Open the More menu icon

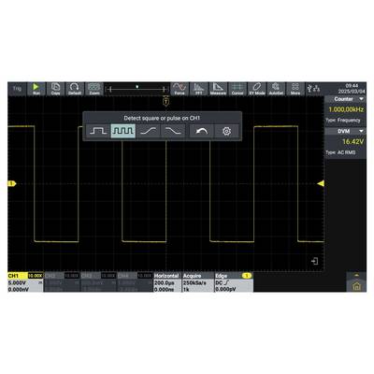click(295, 89)
